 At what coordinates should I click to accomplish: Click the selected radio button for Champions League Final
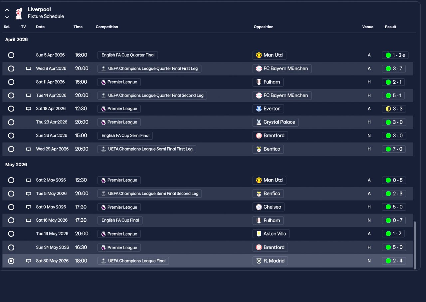(x=11, y=261)
